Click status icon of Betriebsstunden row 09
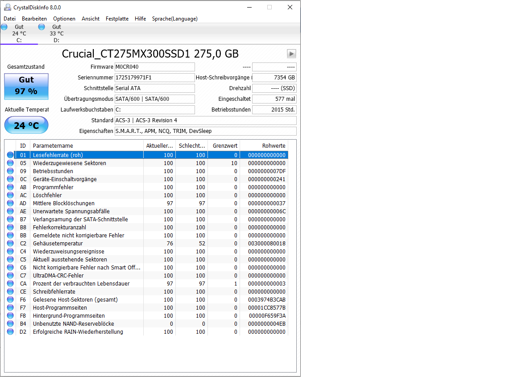 pos(10,171)
